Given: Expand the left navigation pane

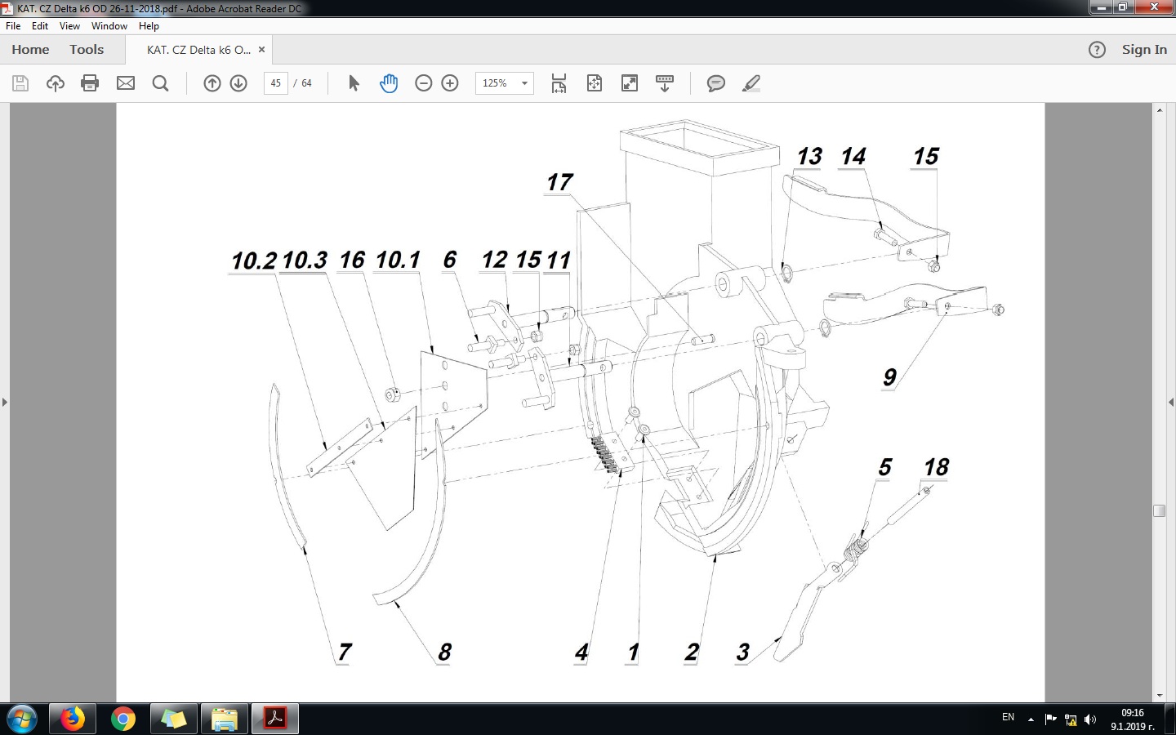Looking at the screenshot, I should click(5, 402).
